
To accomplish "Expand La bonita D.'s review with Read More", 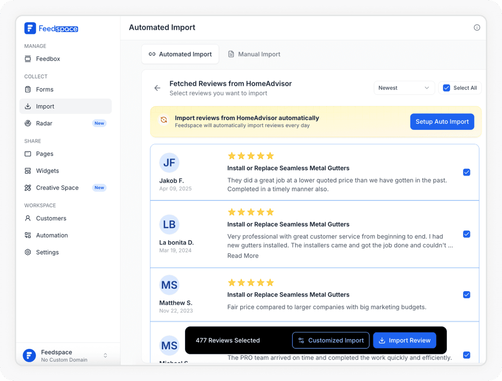I will (x=243, y=256).
